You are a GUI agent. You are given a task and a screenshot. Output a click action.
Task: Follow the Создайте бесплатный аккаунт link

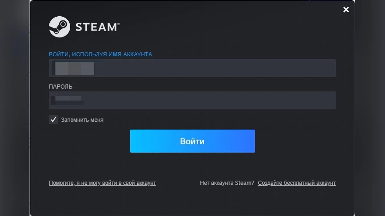pyautogui.click(x=297, y=183)
